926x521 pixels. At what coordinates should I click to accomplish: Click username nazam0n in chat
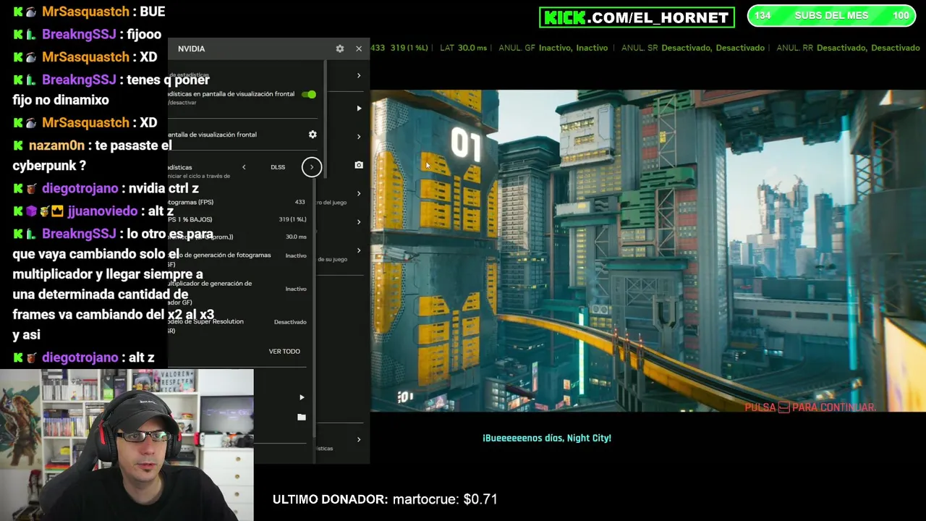(x=56, y=145)
